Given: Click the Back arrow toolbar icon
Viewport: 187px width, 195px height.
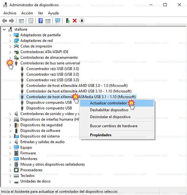Looking at the screenshot, I should pos(4,21).
